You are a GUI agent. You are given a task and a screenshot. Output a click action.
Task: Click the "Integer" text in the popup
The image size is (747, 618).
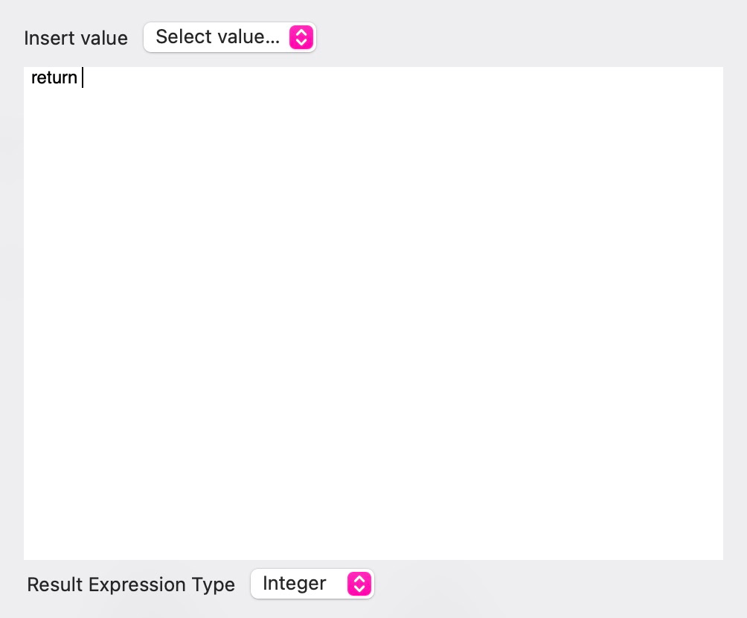point(295,584)
